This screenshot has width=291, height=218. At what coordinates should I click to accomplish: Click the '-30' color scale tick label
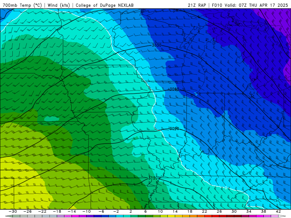pos(13,211)
